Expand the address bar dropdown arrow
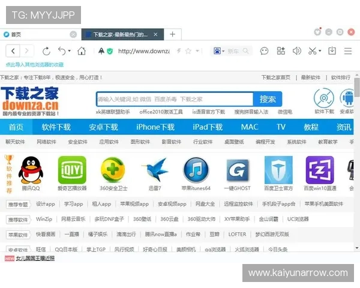The image size is (360, 288). pos(197,51)
